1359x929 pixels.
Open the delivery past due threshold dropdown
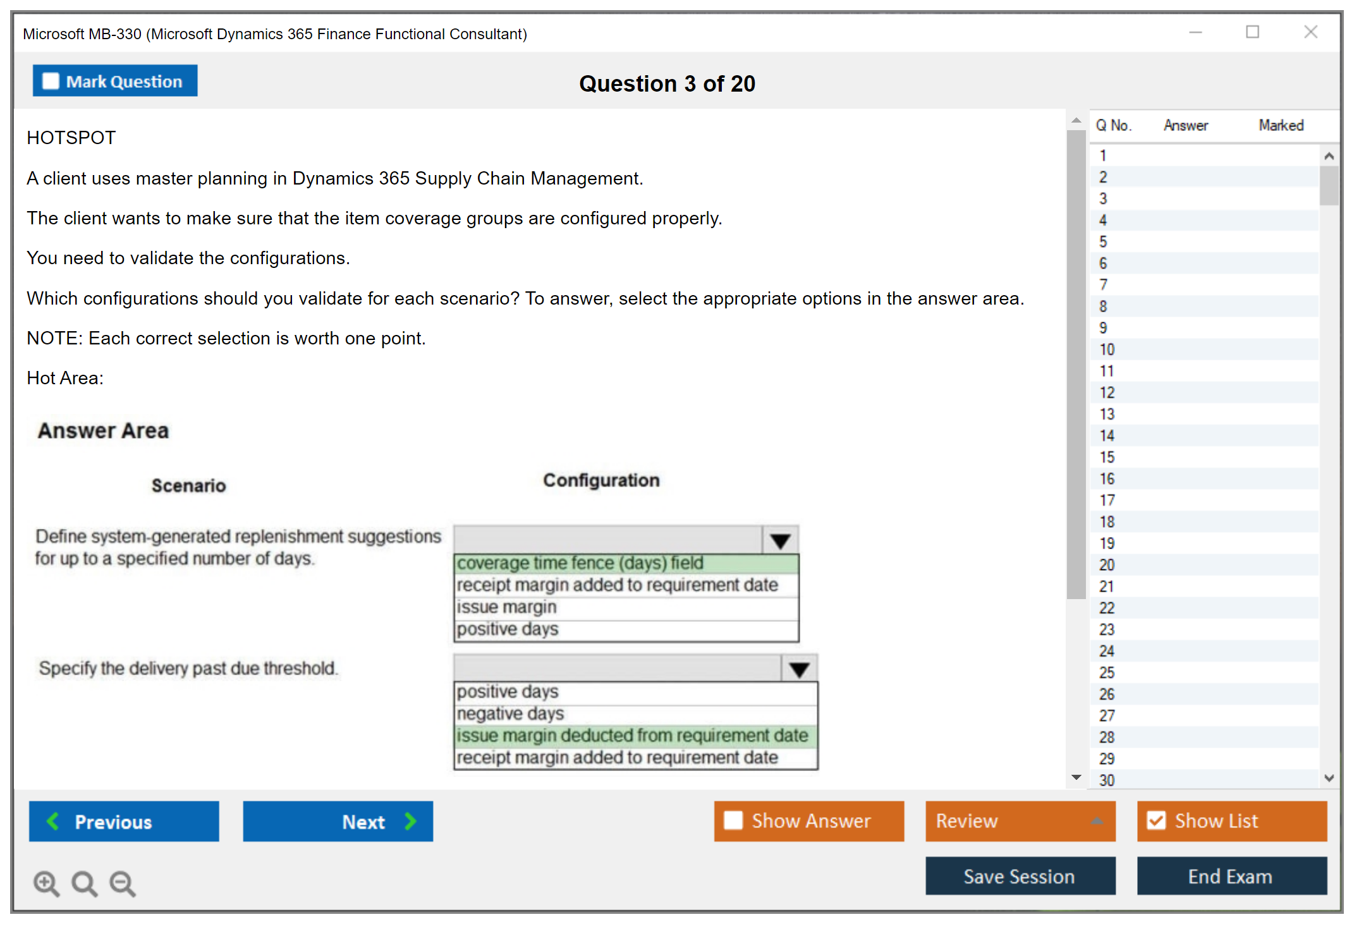tap(799, 669)
